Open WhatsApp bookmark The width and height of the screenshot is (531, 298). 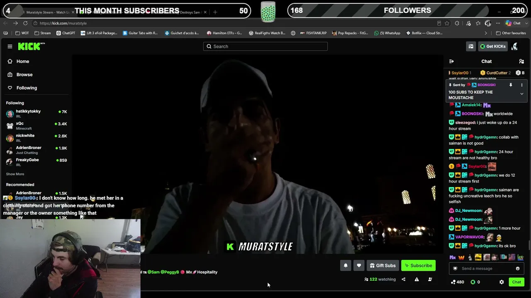[387, 33]
